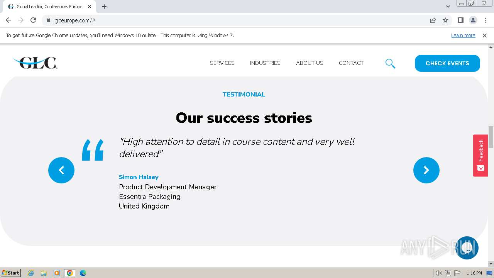This screenshot has width=494, height=278.
Task: Click the TESTIMONIAL section label
Action: pos(244,94)
